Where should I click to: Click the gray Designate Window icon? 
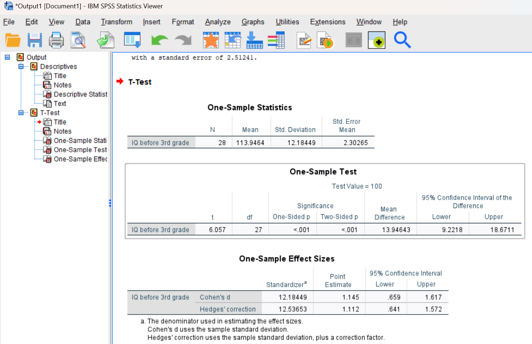(354, 40)
